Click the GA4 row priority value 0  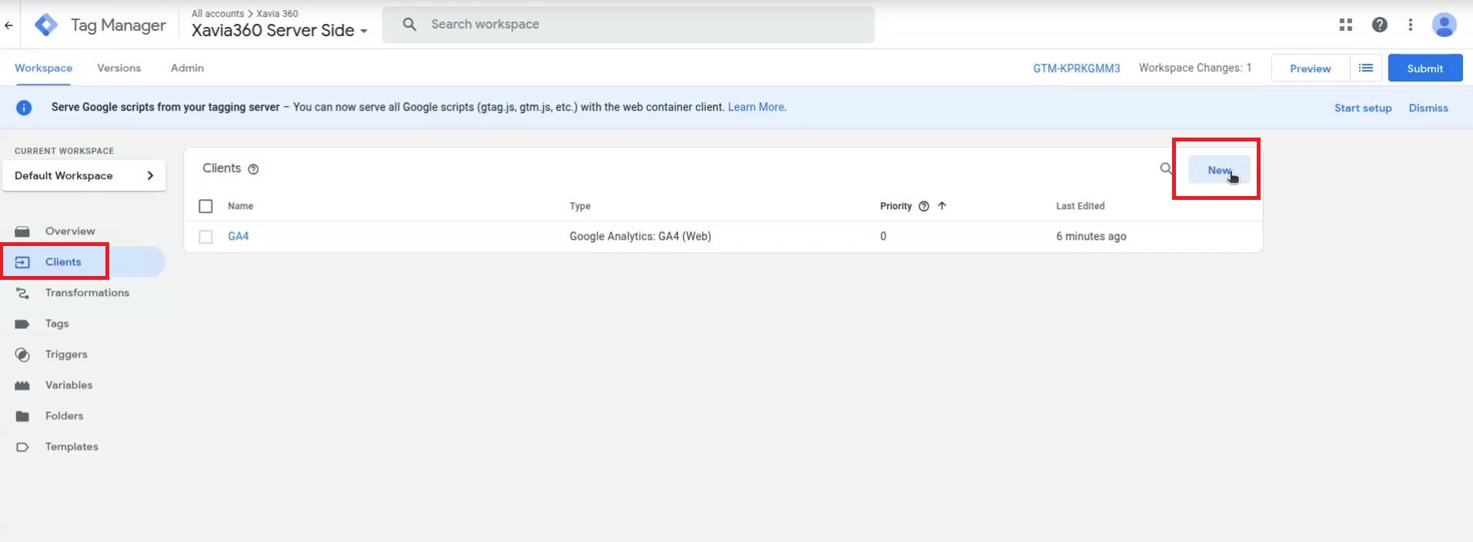pyautogui.click(x=883, y=237)
